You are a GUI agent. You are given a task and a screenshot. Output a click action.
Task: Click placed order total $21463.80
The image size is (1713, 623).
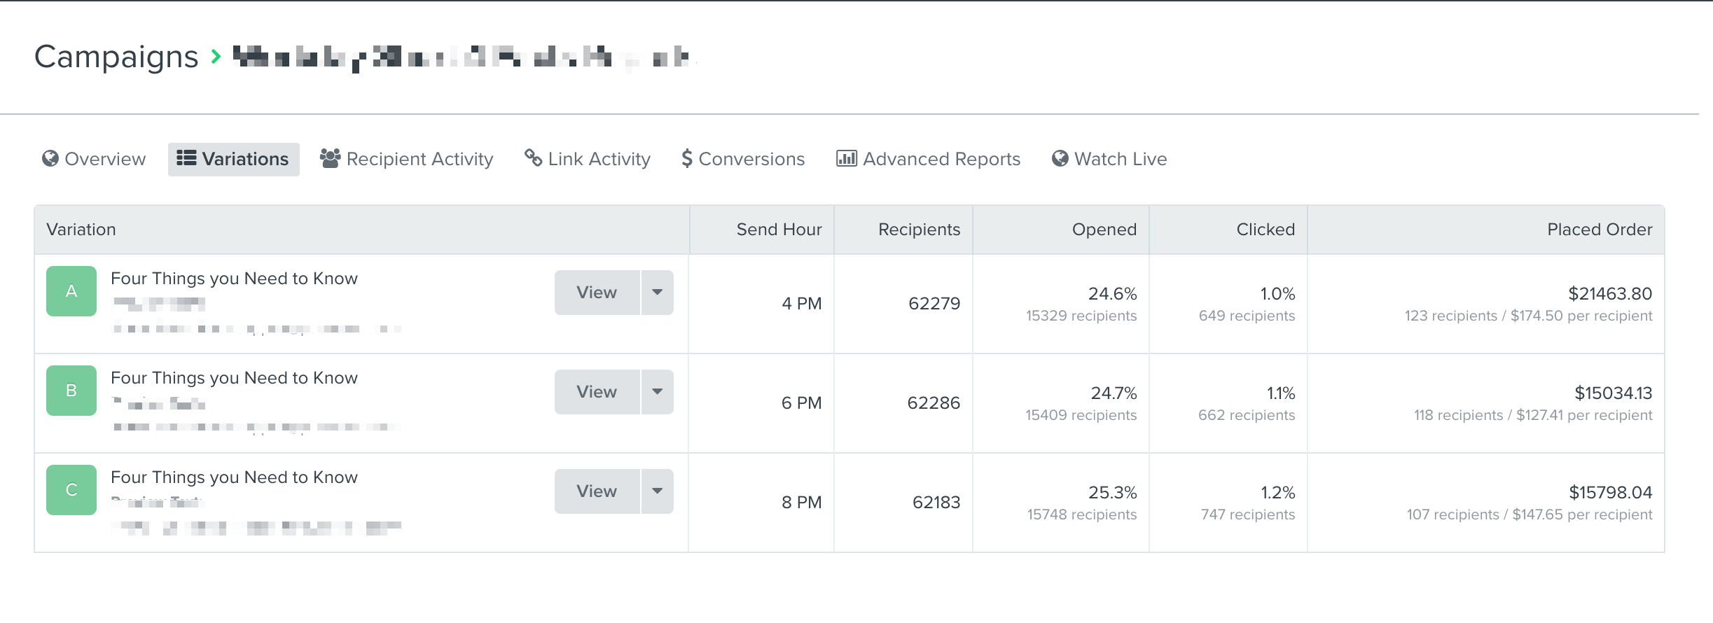pos(1610,294)
